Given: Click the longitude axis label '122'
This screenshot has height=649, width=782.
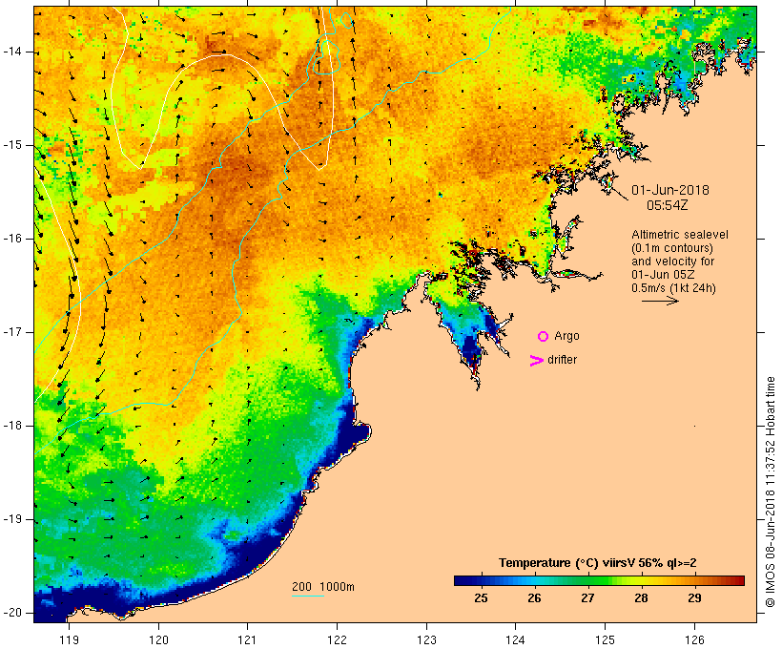Looking at the screenshot, I should pyautogui.click(x=338, y=640).
